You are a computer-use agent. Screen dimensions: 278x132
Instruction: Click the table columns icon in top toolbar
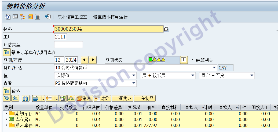click(38, 17)
